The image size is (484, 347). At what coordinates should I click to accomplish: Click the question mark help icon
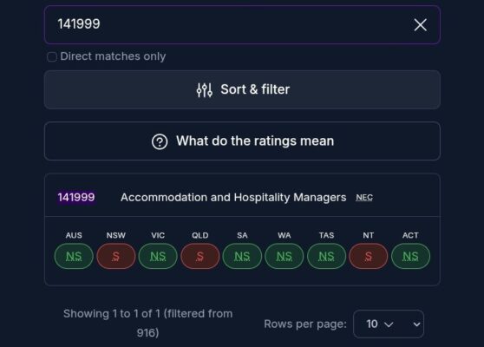[160, 141]
